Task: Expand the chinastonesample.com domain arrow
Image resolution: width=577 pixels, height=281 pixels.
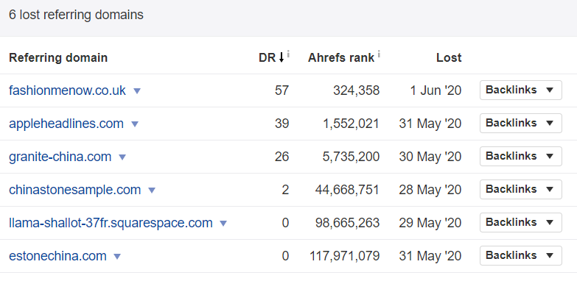Action: pos(152,191)
